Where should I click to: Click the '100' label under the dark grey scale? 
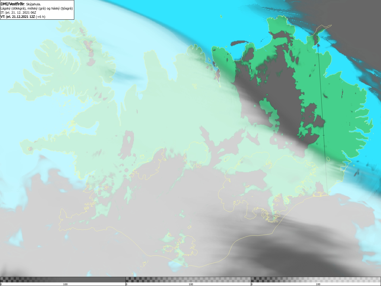click(x=65, y=284)
